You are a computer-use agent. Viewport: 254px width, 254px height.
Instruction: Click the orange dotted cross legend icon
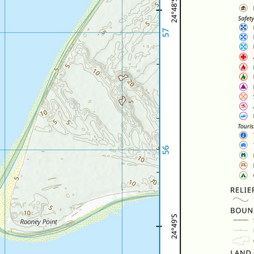pos(243,97)
